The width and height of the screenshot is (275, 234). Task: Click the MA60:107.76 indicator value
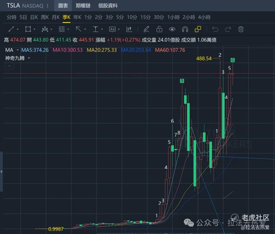point(170,50)
